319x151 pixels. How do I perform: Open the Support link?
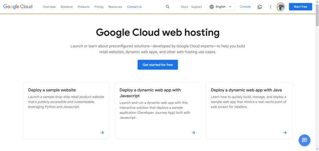click(196, 7)
